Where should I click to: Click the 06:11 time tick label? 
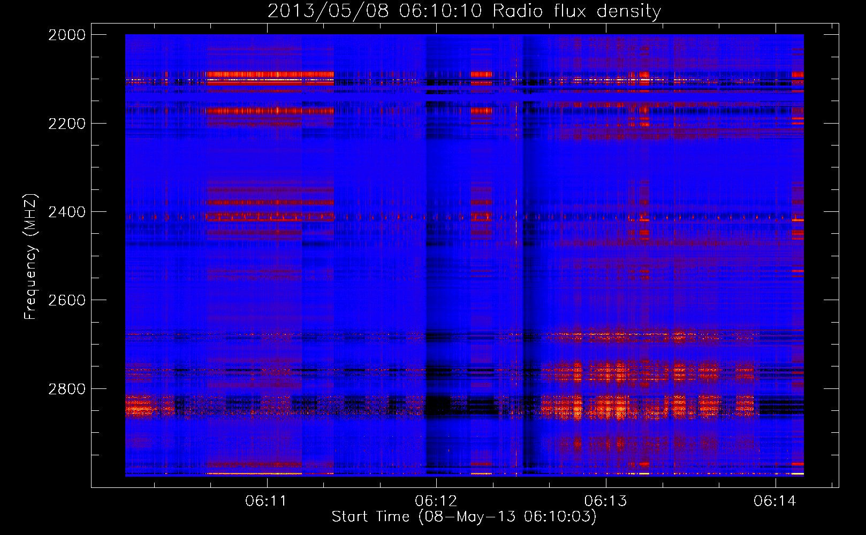pos(266,501)
